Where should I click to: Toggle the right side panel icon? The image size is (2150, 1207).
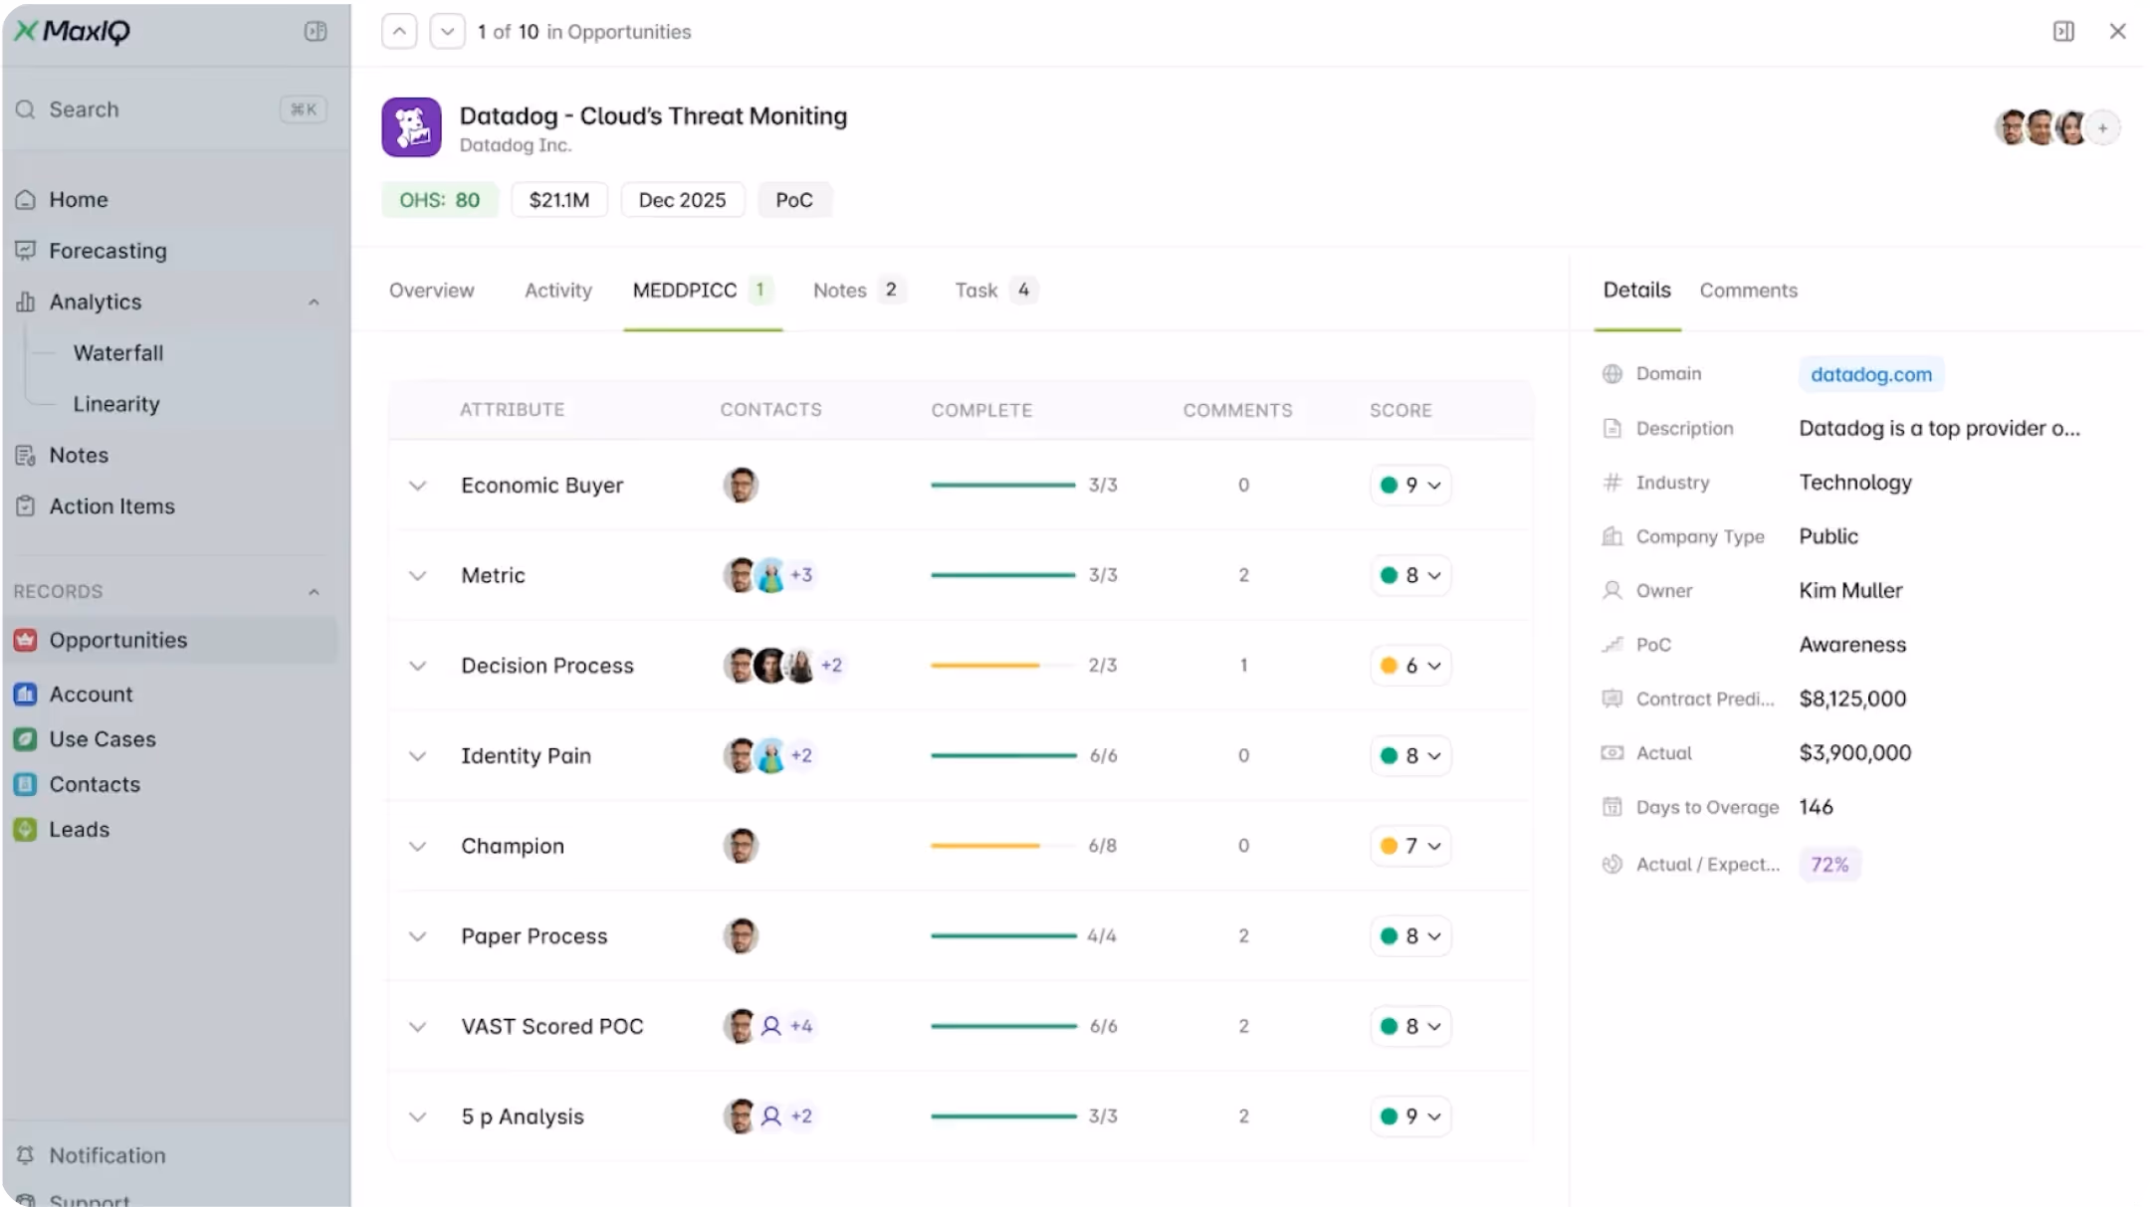[2063, 32]
